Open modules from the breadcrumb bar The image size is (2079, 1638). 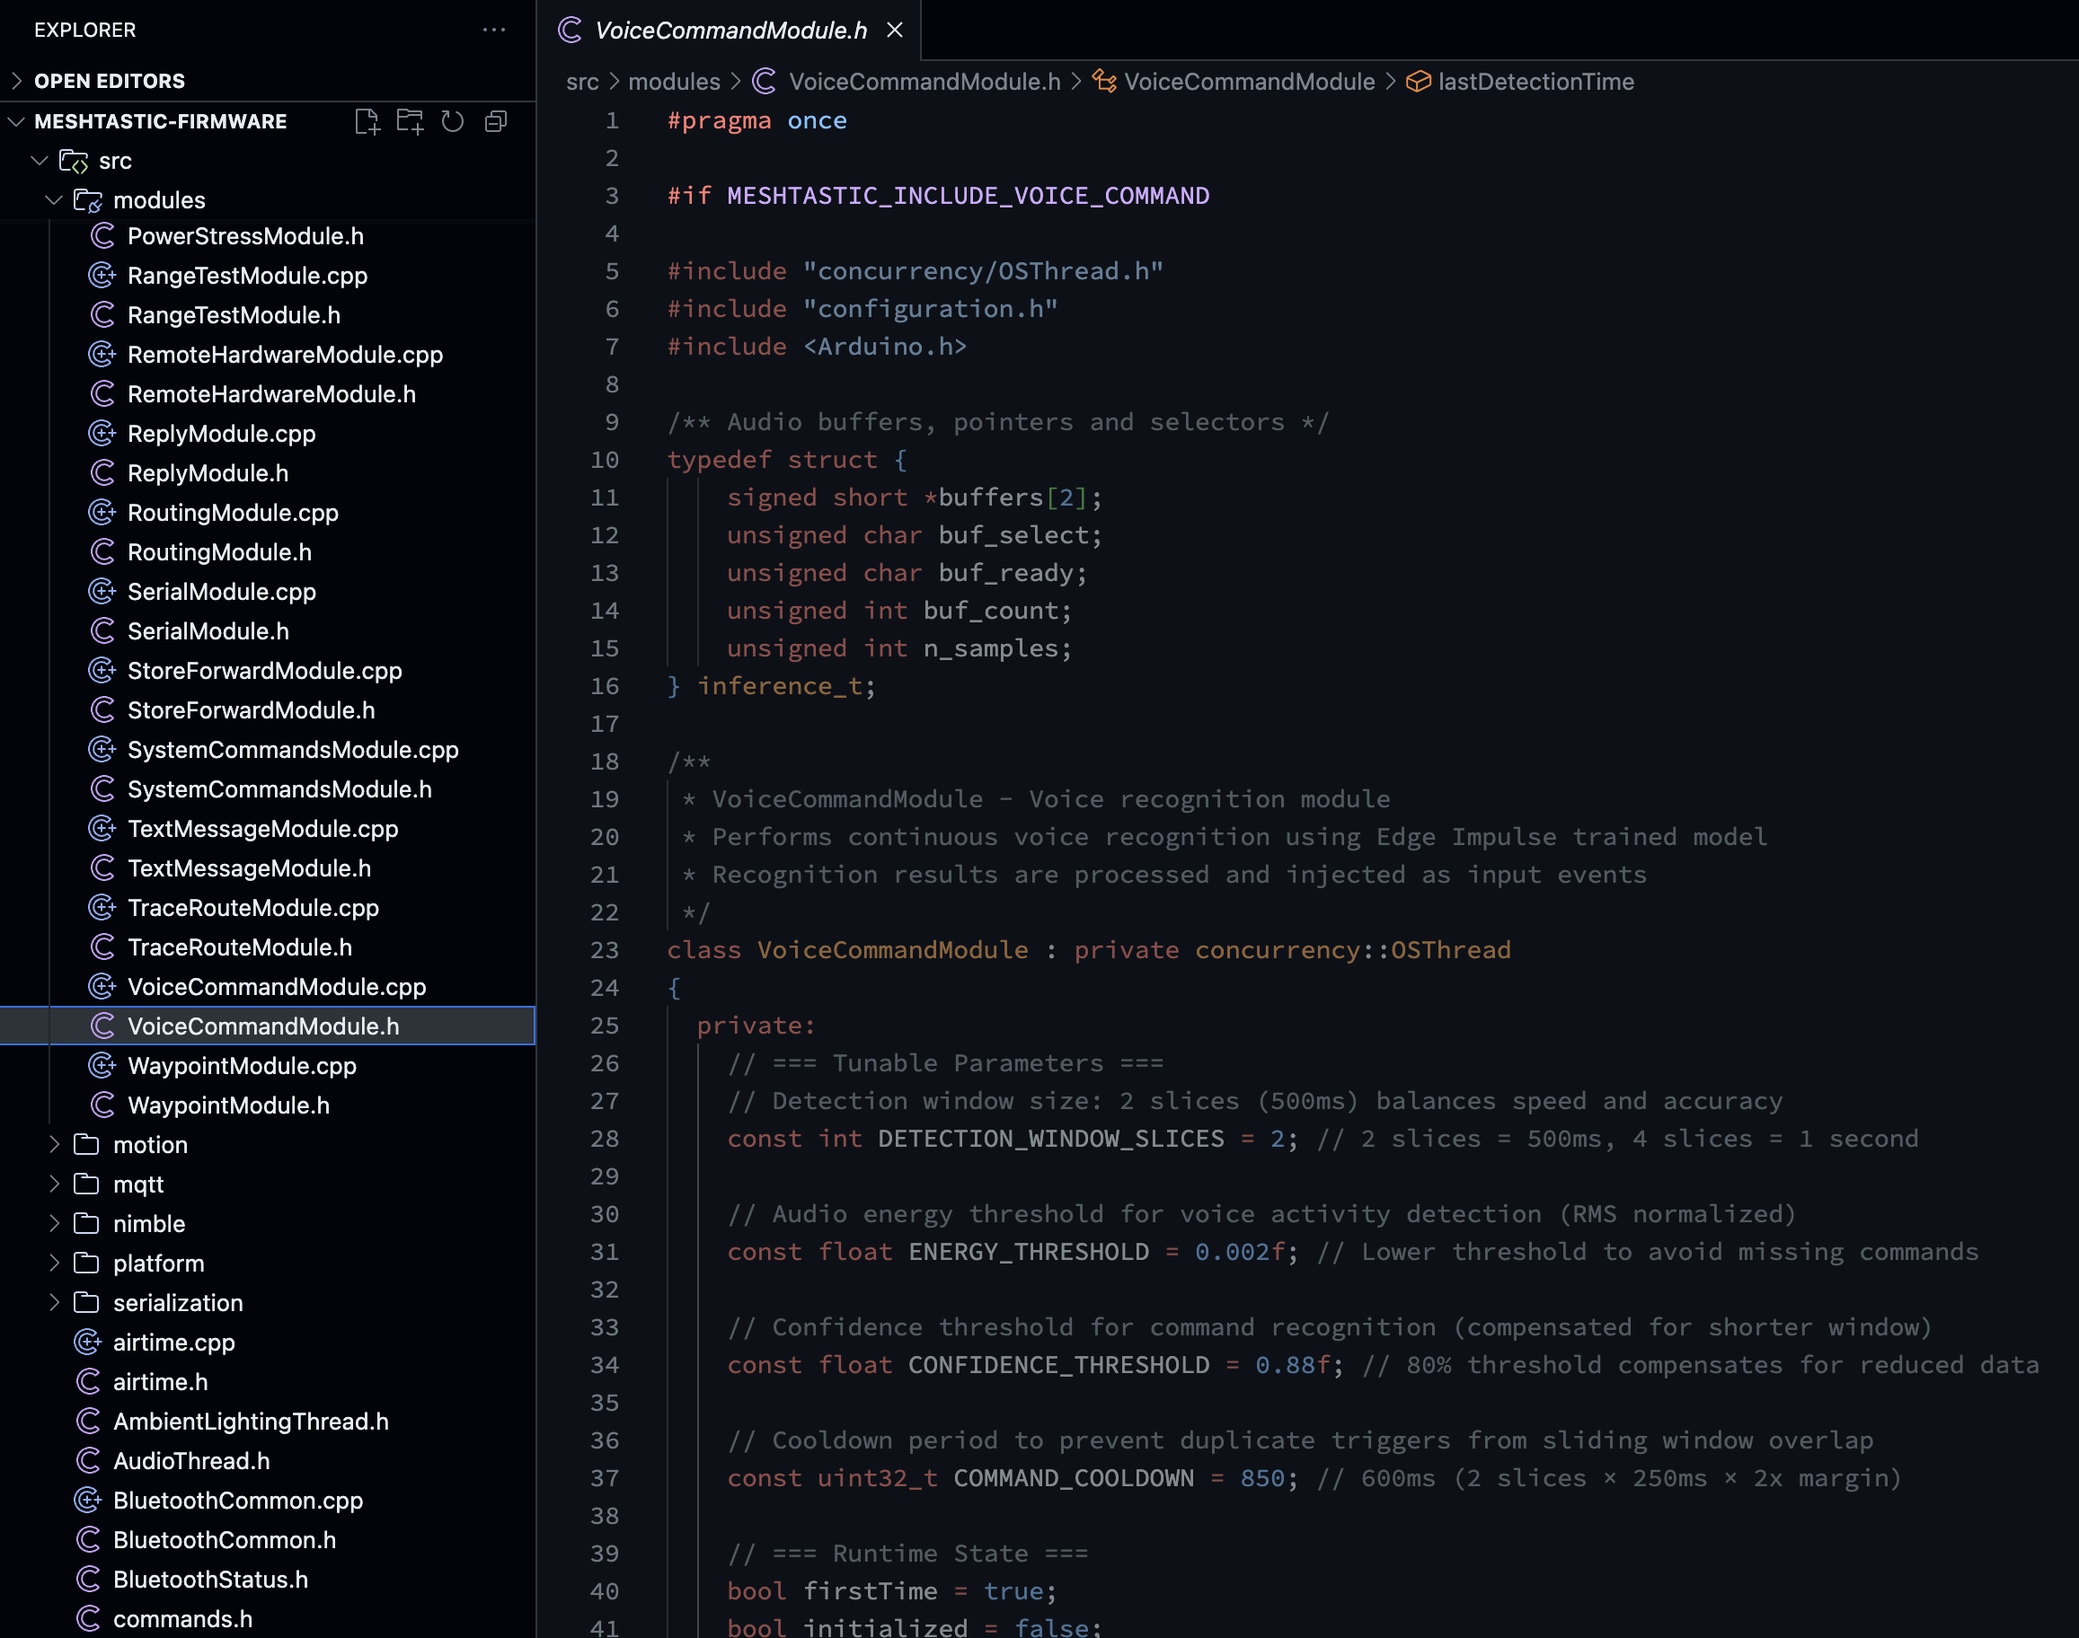coord(675,82)
